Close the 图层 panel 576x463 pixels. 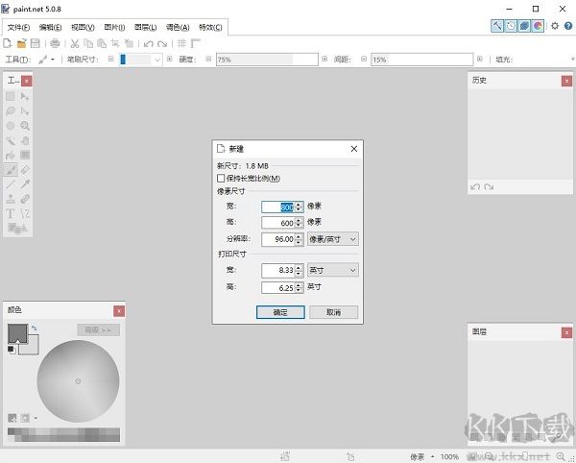[x=566, y=332]
